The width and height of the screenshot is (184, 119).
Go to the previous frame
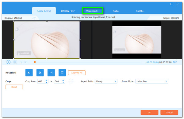21,62
